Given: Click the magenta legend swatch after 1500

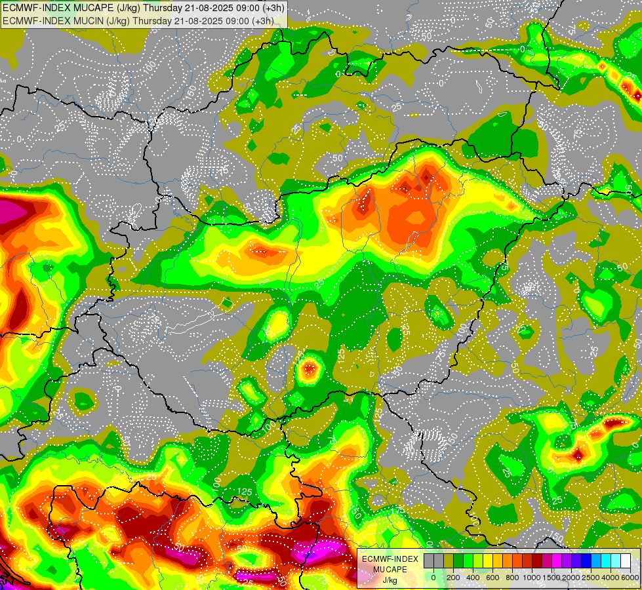Looking at the screenshot, I should point(557,560).
